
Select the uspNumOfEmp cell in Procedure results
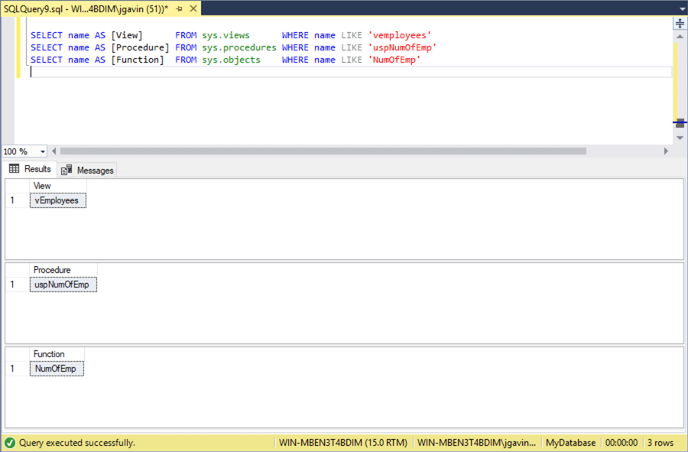[63, 284]
